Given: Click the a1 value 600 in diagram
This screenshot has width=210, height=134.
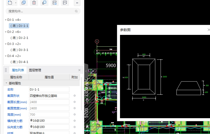Looking at the screenshot, I should click(144, 54).
